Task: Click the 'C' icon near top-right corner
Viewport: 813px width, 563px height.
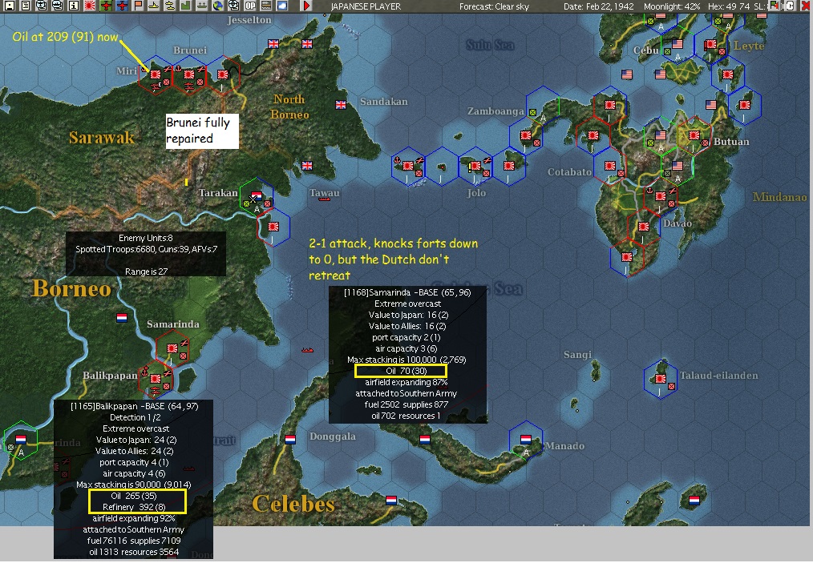Action: tap(791, 6)
